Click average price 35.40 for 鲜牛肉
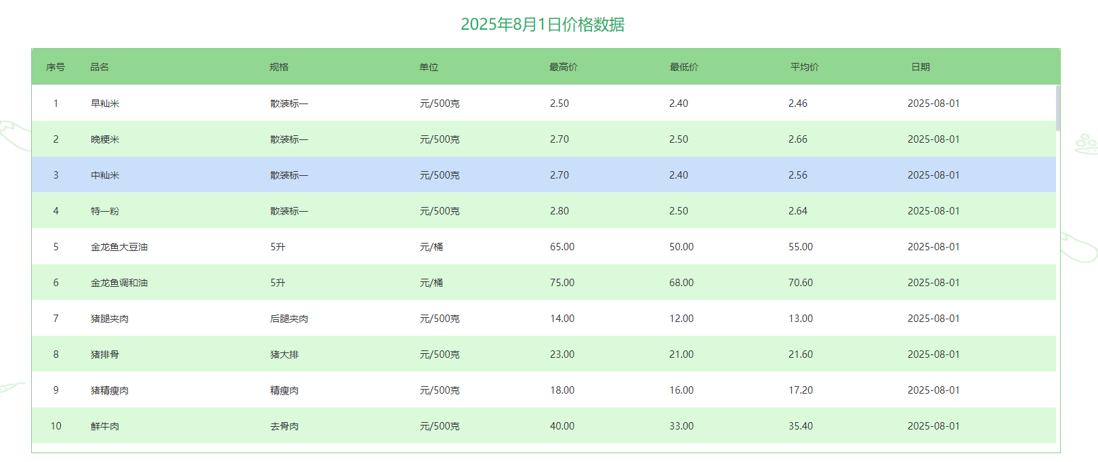1098x462 pixels. [x=801, y=426]
